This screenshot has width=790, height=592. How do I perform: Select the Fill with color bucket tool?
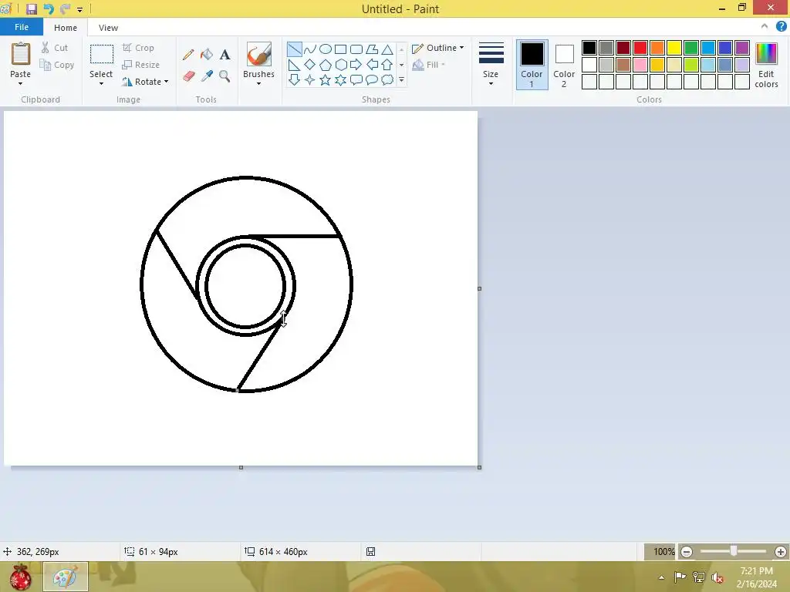(207, 55)
